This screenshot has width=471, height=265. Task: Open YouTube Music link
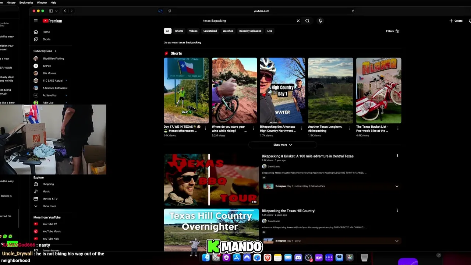[51, 232]
